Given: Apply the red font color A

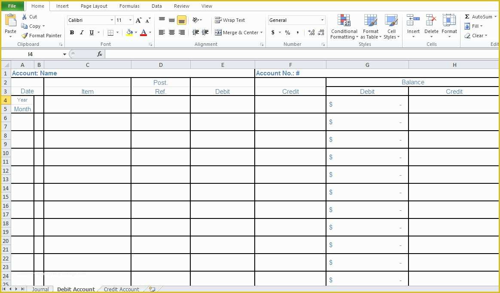Looking at the screenshot, I should coord(143,33).
